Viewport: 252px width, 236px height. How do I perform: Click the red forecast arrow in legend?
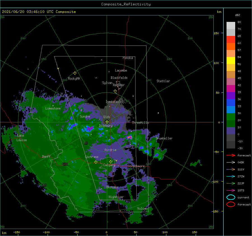[x=231, y=155]
